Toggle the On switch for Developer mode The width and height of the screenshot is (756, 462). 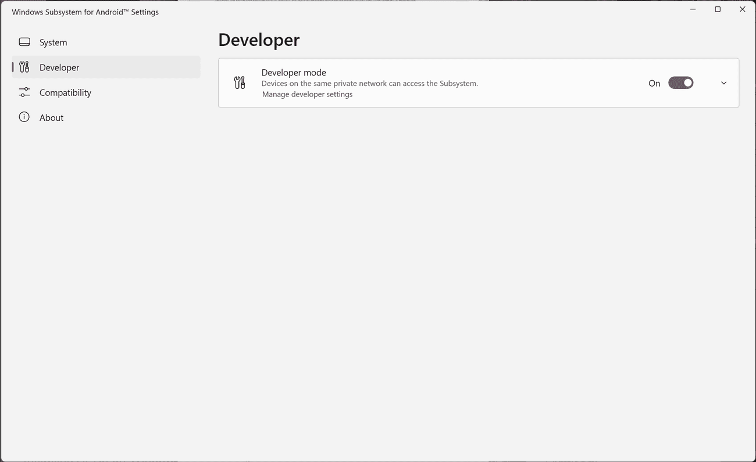680,83
